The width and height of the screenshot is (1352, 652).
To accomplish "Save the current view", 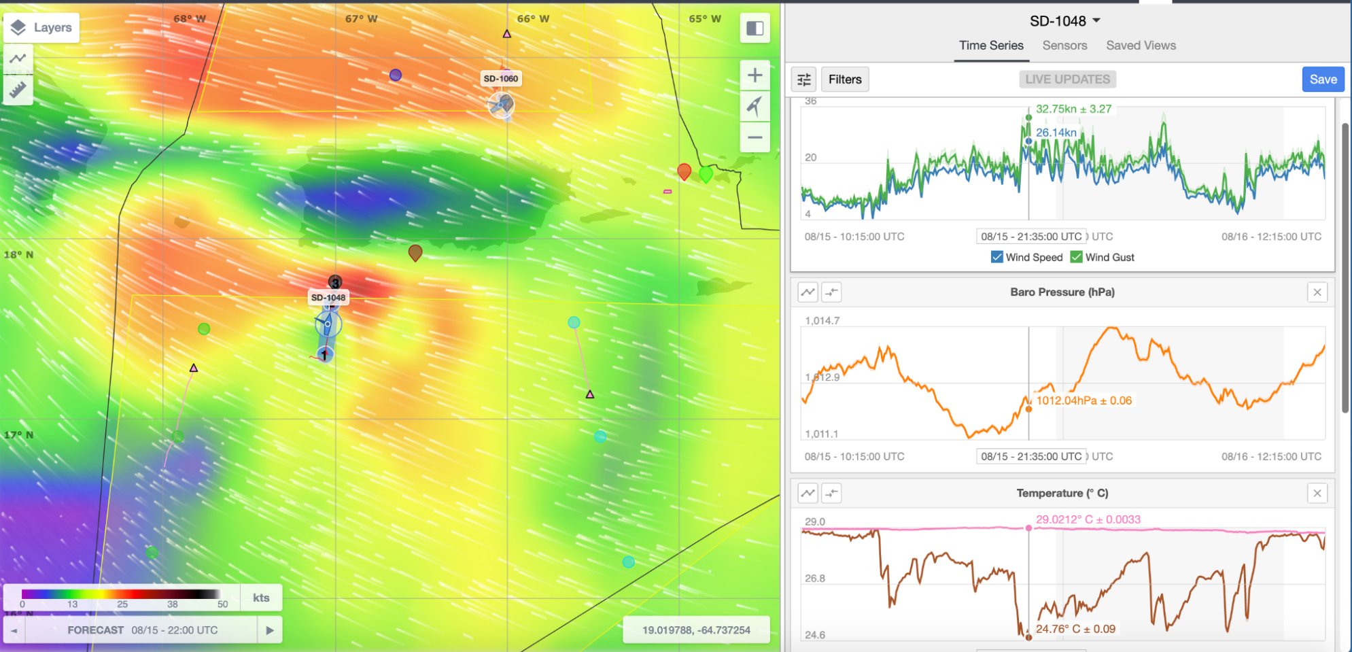I will (x=1323, y=80).
